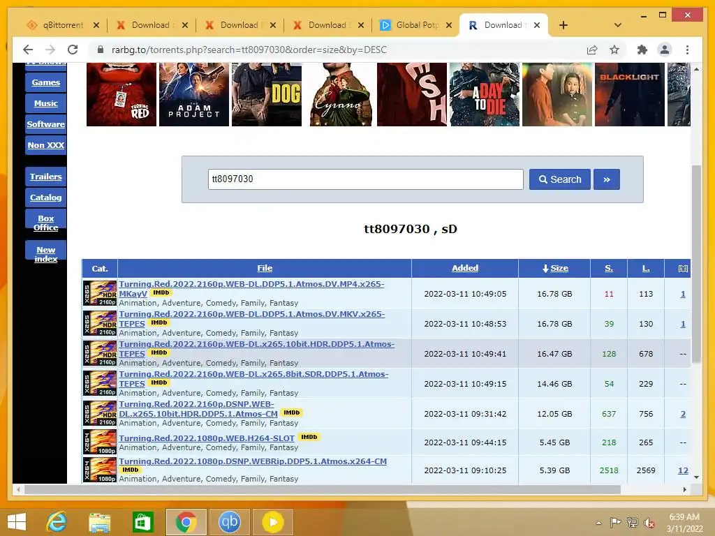Viewport: 715px width, 536px height.
Task: Open the New index sidebar link
Action: tap(45, 254)
